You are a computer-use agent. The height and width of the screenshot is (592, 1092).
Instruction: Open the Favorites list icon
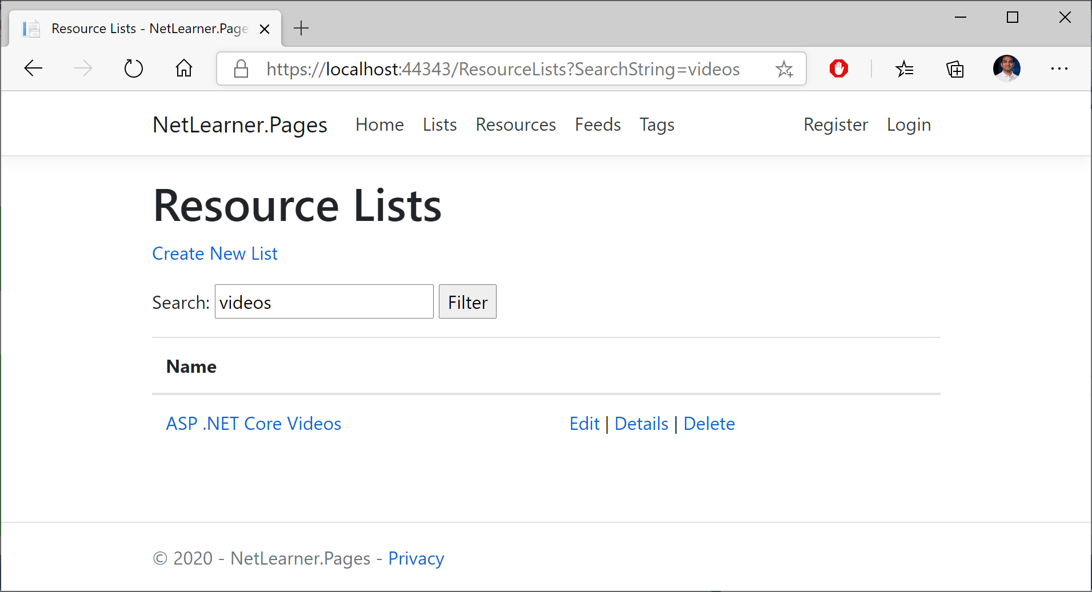tap(905, 69)
